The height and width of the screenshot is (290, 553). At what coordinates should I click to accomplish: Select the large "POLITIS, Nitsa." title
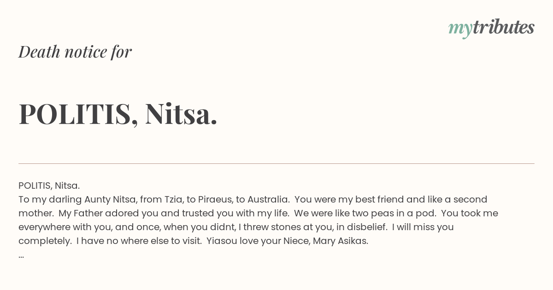(x=118, y=114)
